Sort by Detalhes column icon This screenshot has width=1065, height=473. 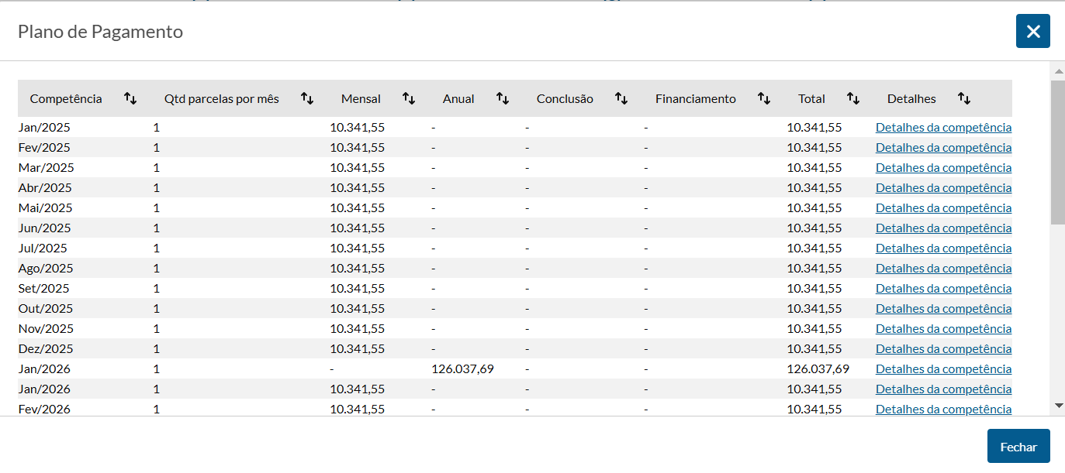pos(964,98)
